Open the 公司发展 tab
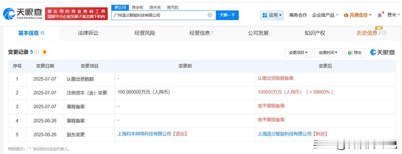The height and width of the screenshot is (154, 402). coord(258,33)
